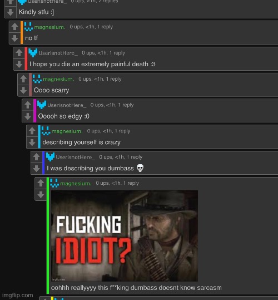Click UserisnotHere_ name above 'Ooooh so edgy'
The height and width of the screenshot is (300, 278).
pos(67,105)
